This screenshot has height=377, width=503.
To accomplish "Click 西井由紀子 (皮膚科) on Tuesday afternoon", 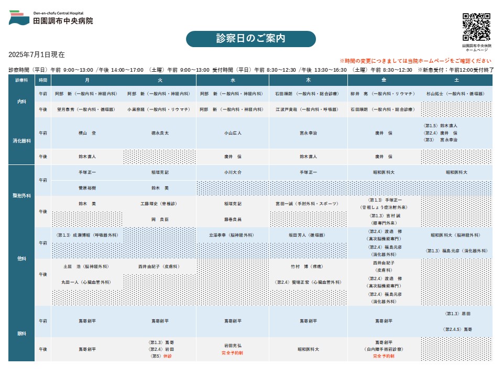I will click(x=159, y=267).
